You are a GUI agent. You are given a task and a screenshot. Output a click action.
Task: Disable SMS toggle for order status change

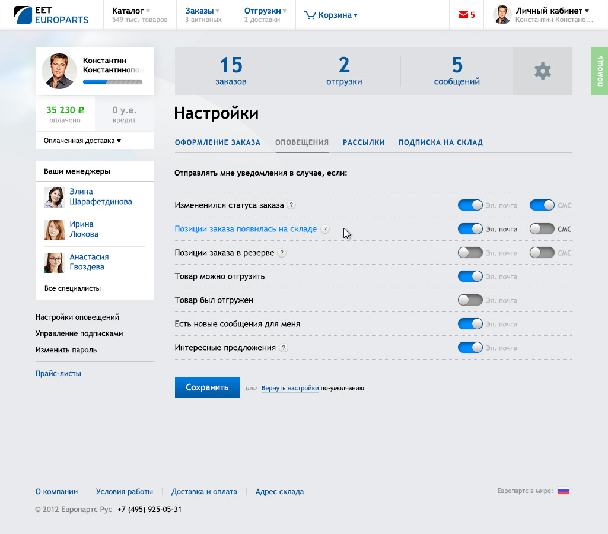pyautogui.click(x=542, y=205)
